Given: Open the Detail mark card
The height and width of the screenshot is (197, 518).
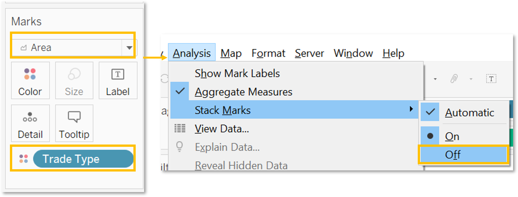Looking at the screenshot, I should (30, 123).
